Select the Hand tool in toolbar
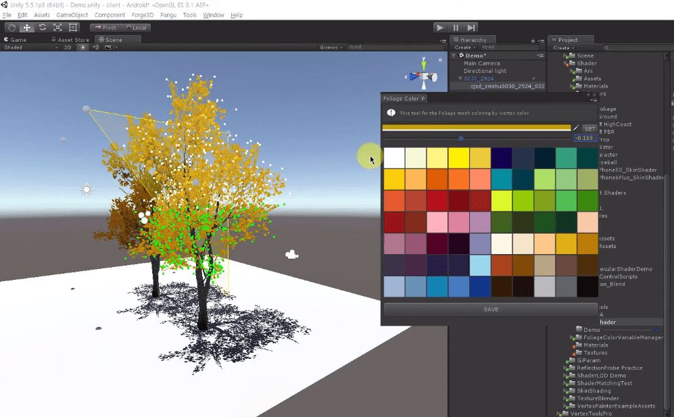This screenshot has height=417, width=674. click(12, 28)
